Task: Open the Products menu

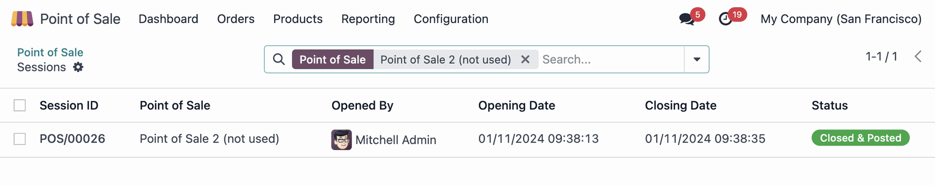Action: pos(298,19)
